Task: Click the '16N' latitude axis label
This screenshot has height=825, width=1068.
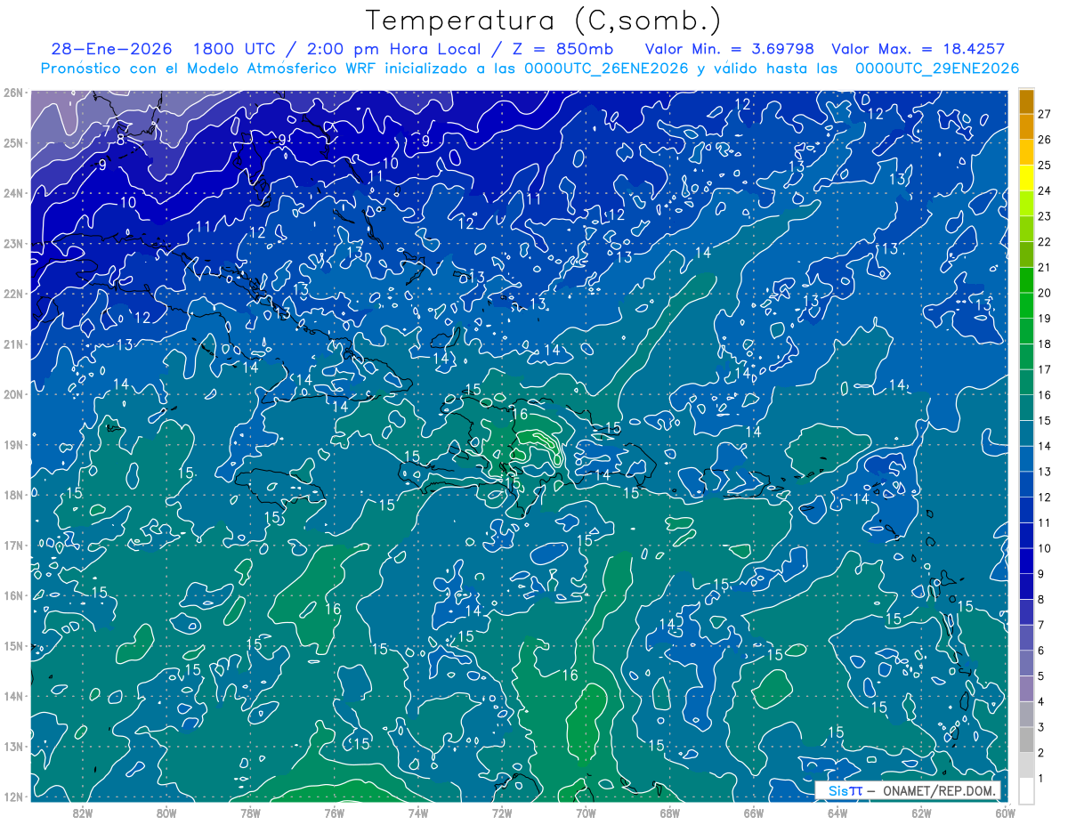Action: [x=13, y=595]
